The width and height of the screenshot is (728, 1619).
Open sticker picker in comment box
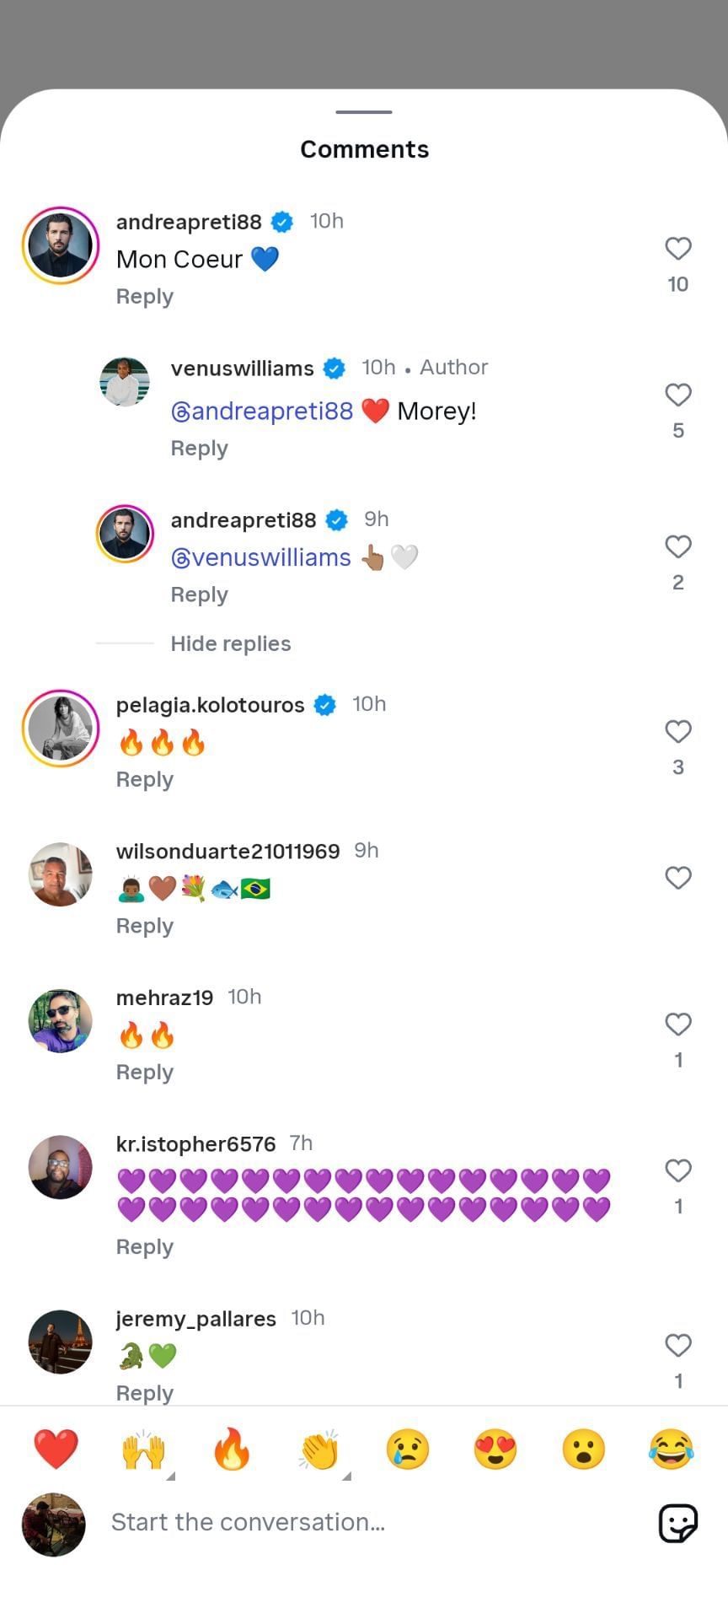tap(677, 1523)
